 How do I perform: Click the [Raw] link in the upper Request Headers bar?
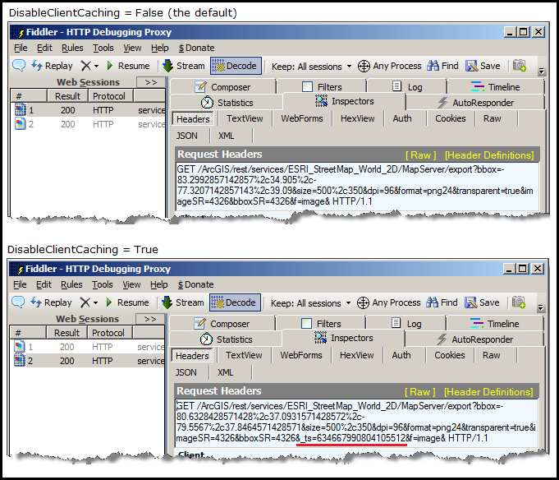(x=422, y=155)
